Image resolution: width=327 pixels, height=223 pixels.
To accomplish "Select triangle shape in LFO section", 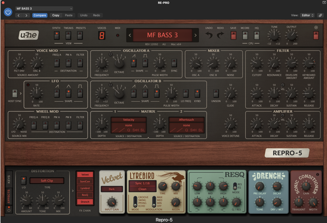I will pyautogui.click(x=68, y=93).
